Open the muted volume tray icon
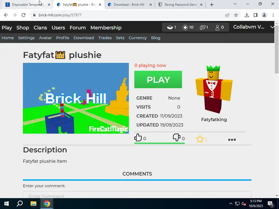279x209 pixels. pyautogui.click(x=244, y=204)
